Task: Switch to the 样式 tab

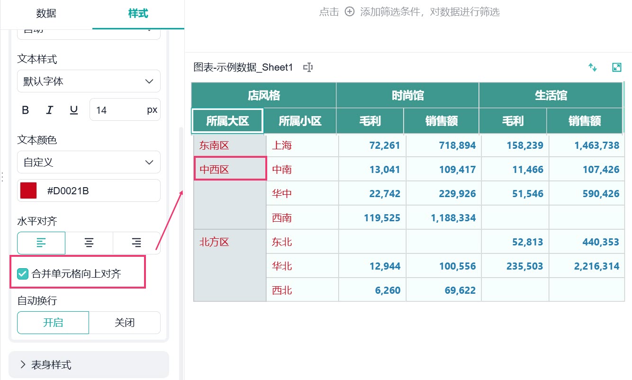Action: tap(138, 13)
